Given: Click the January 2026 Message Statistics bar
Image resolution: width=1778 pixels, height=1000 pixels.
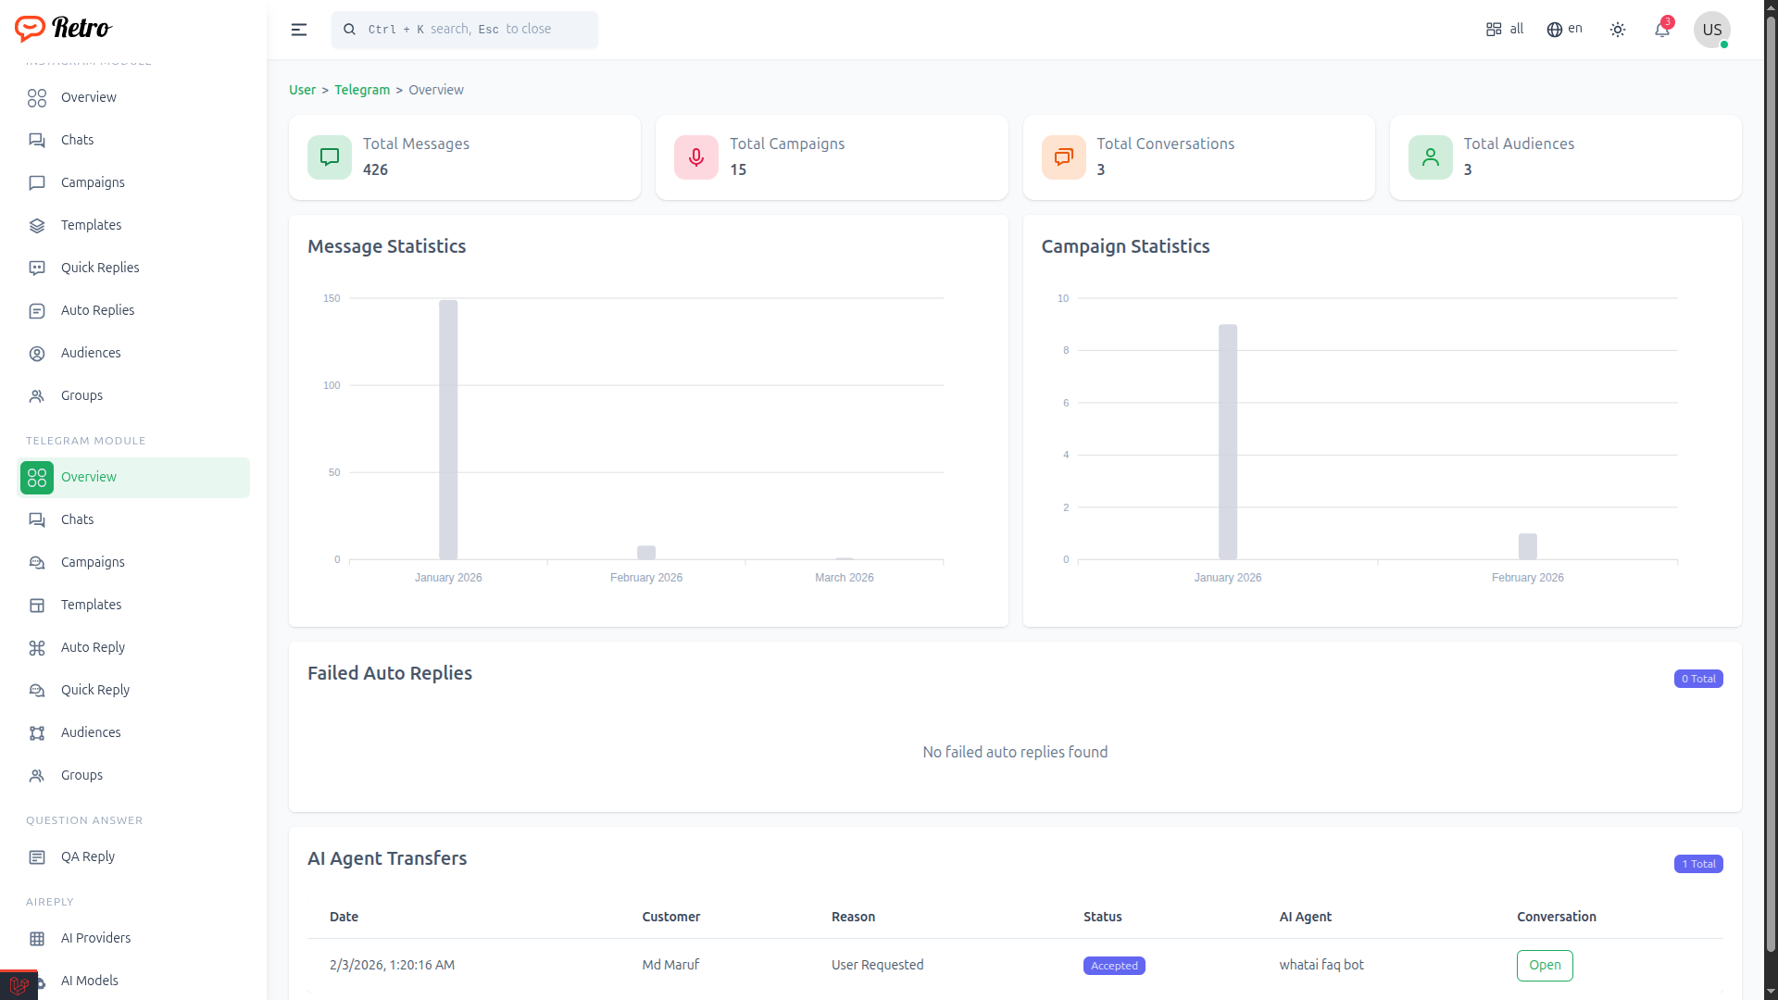Looking at the screenshot, I should [448, 430].
